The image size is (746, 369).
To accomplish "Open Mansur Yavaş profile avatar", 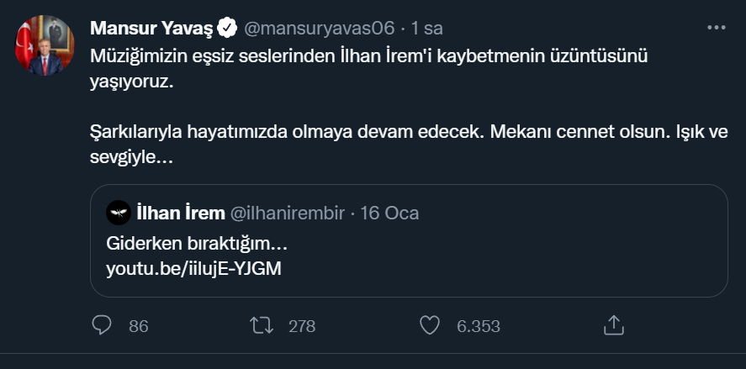I will click(x=45, y=44).
